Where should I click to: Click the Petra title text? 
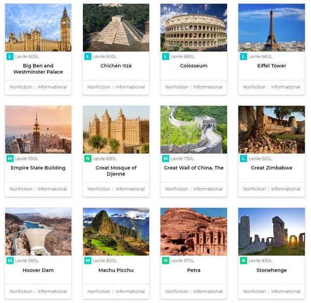coord(194,270)
